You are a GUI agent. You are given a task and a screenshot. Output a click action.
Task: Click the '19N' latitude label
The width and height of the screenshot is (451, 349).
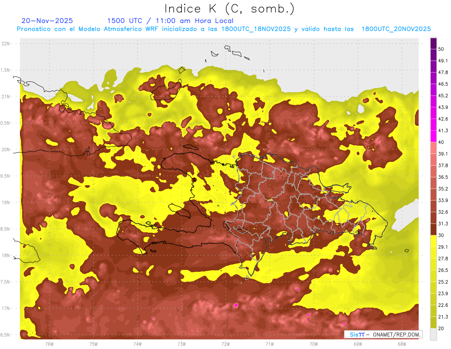tap(6, 203)
